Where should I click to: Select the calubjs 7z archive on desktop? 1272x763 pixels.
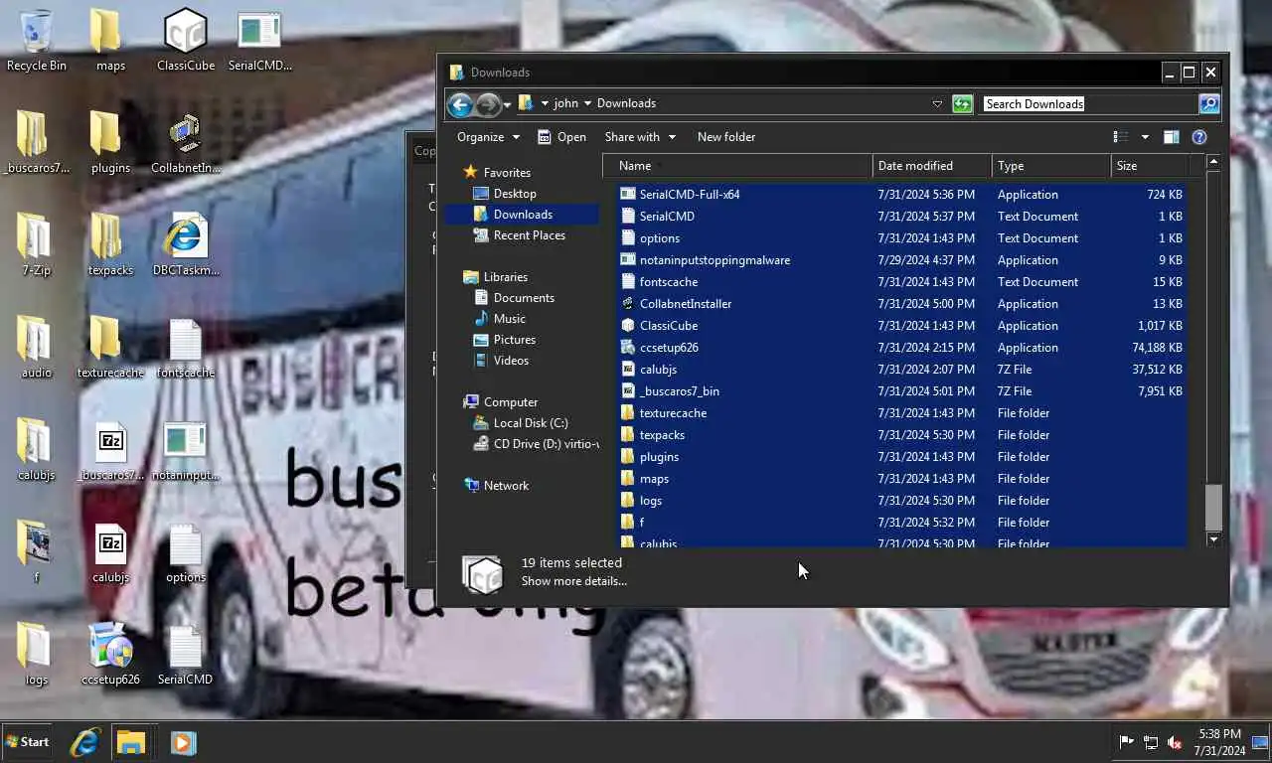[x=110, y=553]
